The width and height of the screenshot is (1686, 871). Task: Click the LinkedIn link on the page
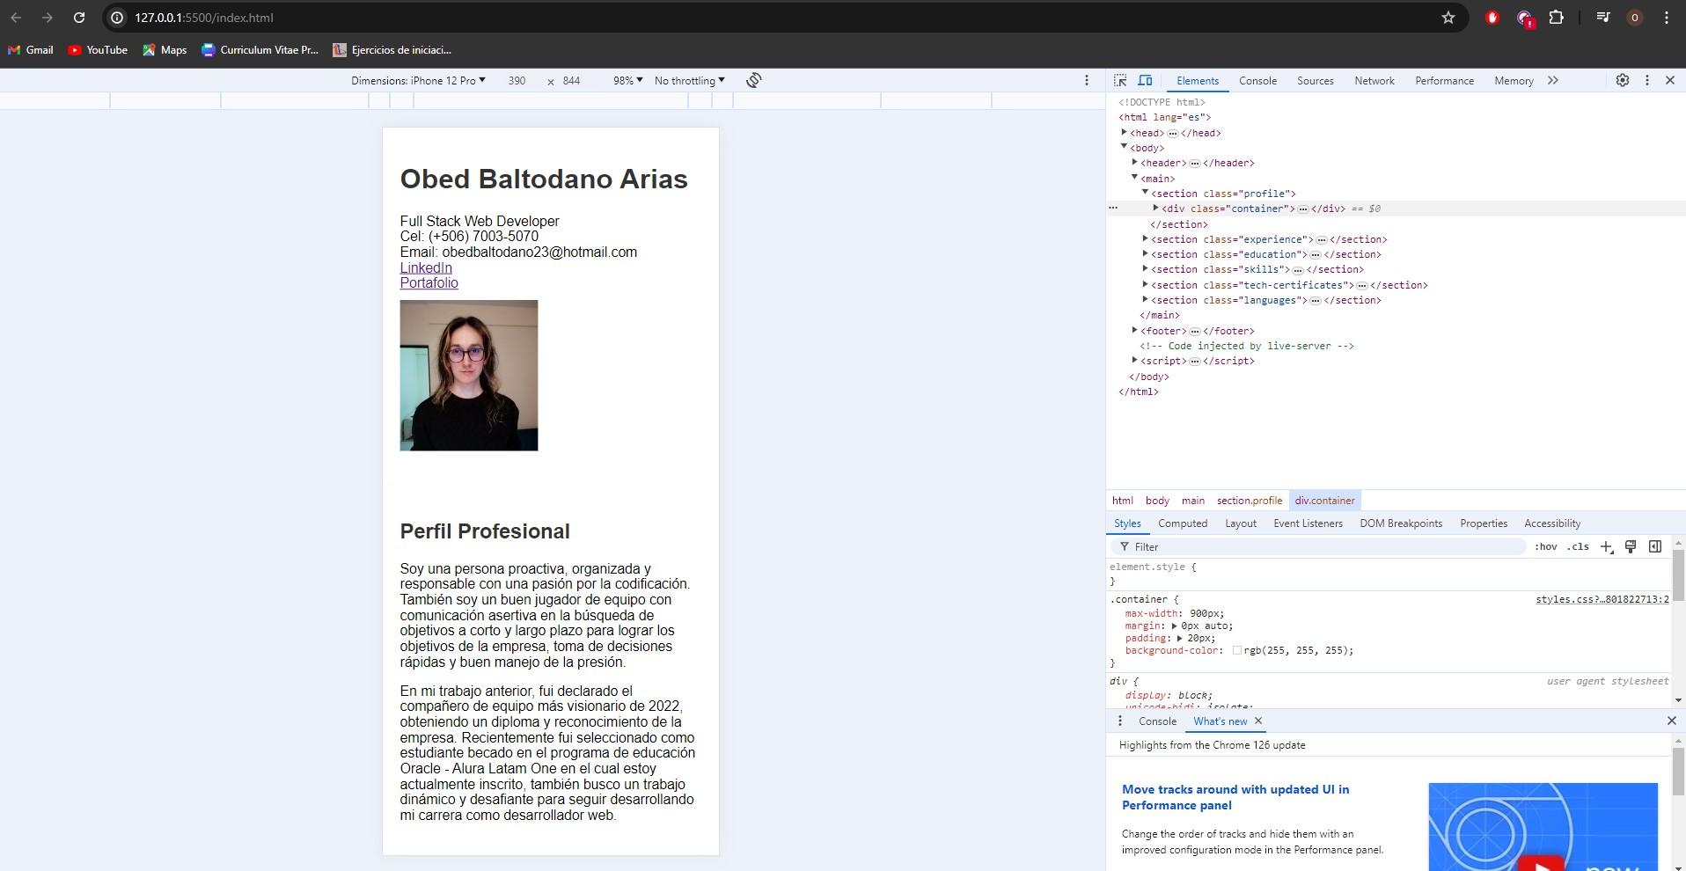point(426,267)
